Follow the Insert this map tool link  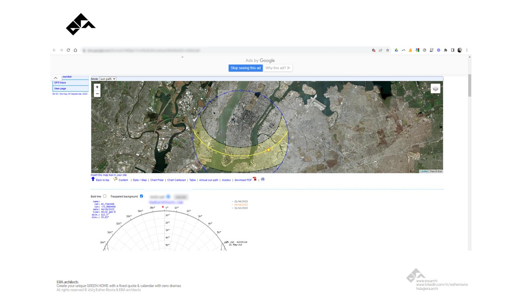click(108, 175)
